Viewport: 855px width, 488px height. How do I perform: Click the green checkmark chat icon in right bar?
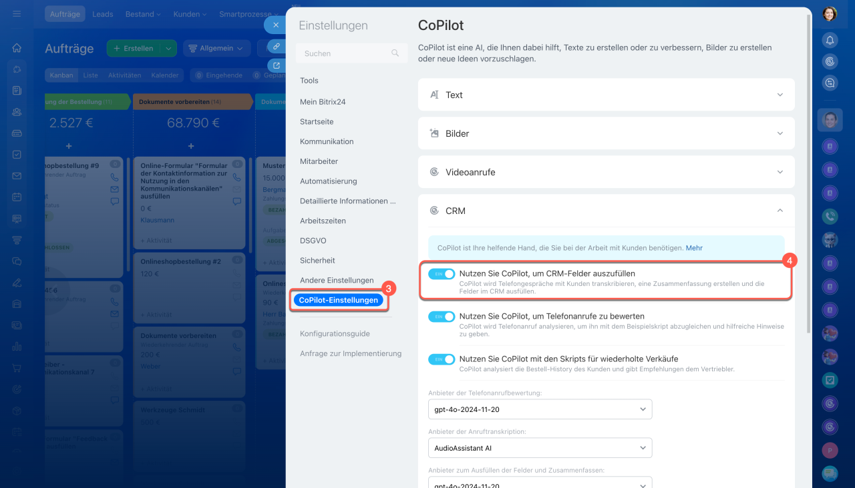830,379
